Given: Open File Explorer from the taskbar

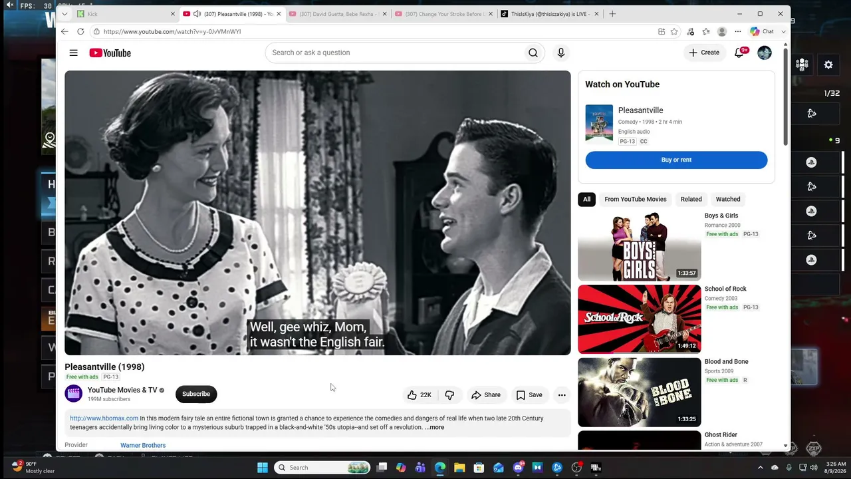Looking at the screenshot, I should click(459, 468).
